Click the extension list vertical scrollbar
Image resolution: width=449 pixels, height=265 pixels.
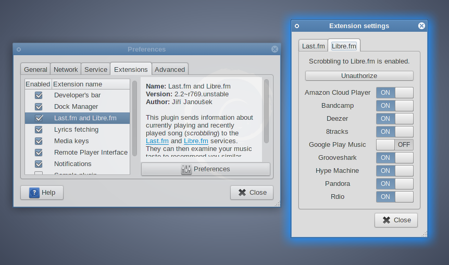coord(134,118)
